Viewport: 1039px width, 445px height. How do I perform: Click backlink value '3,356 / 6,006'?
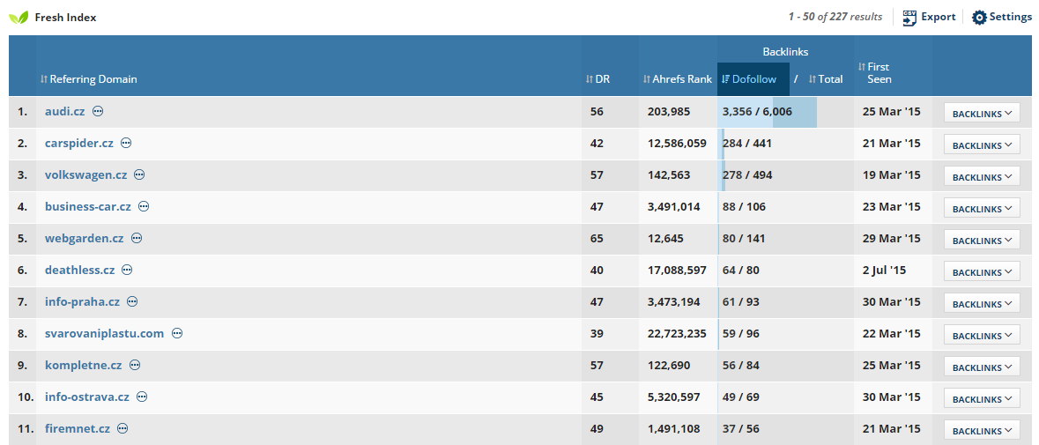757,112
